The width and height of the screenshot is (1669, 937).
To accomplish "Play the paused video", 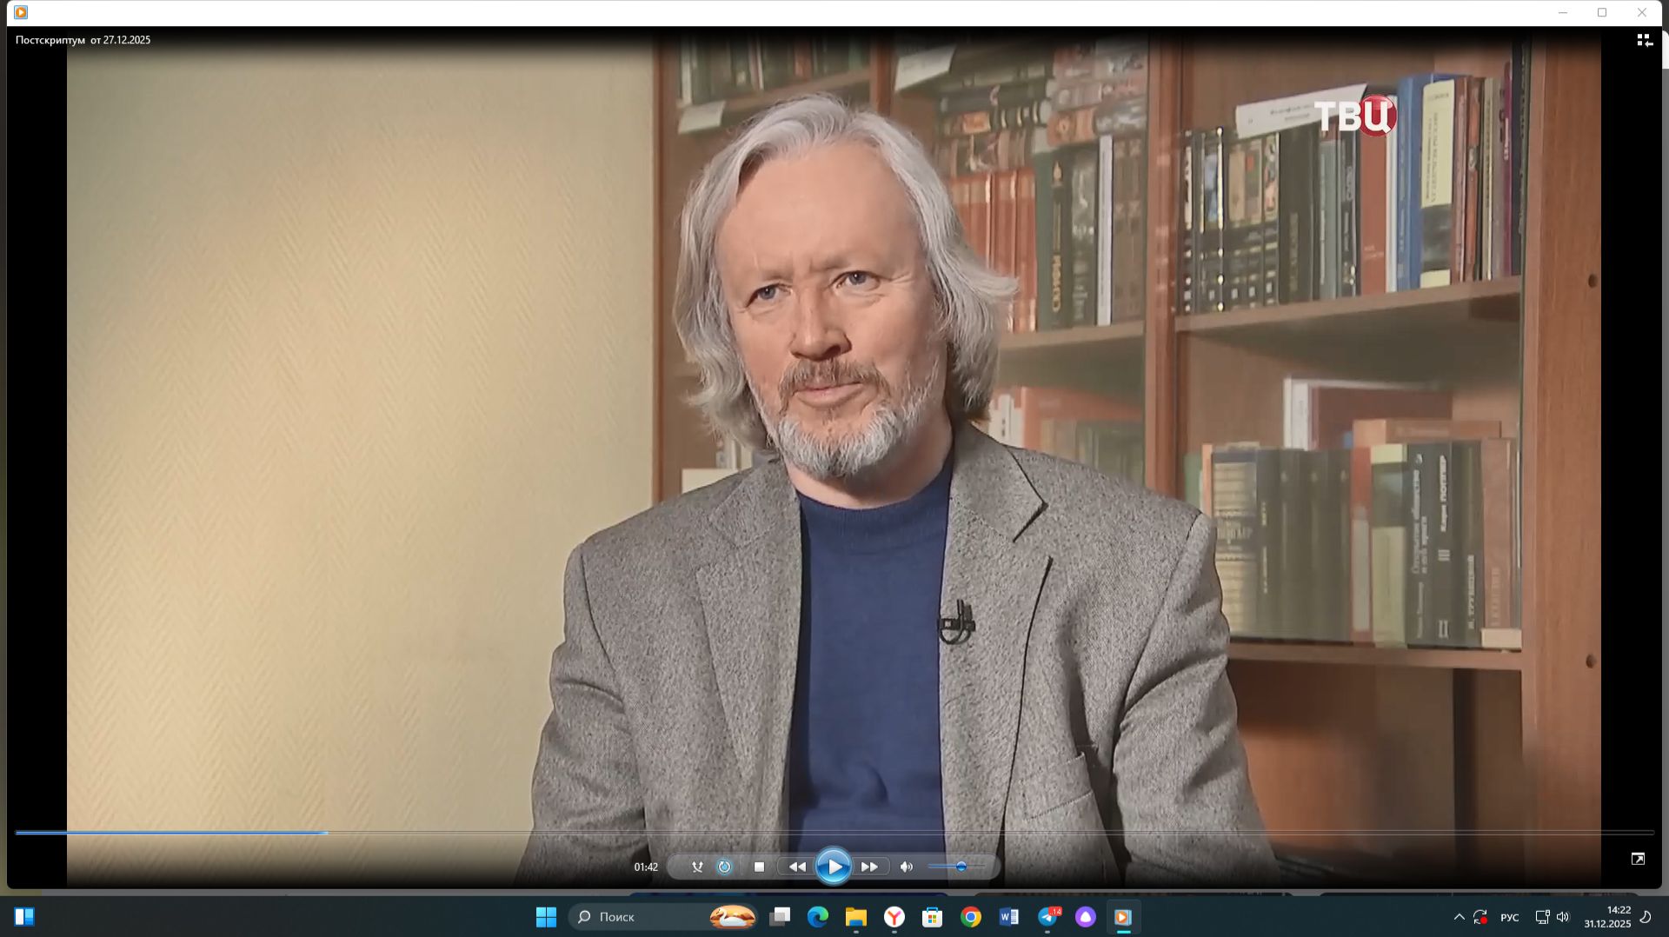I will [833, 867].
